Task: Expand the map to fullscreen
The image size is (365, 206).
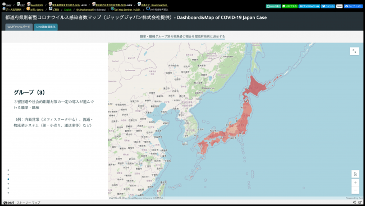Action: [354, 51]
